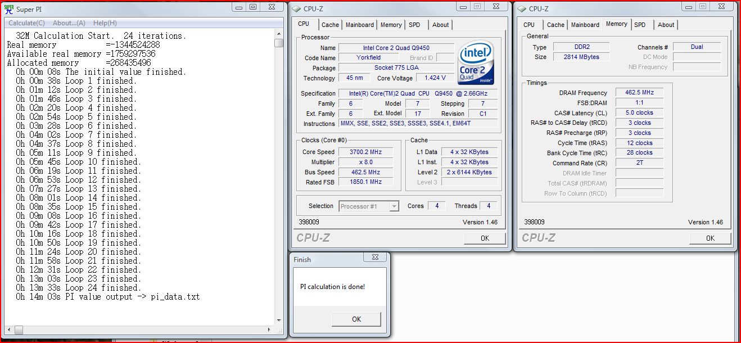Switch to the SPD tab in CPU-Z CPU window

pos(414,25)
